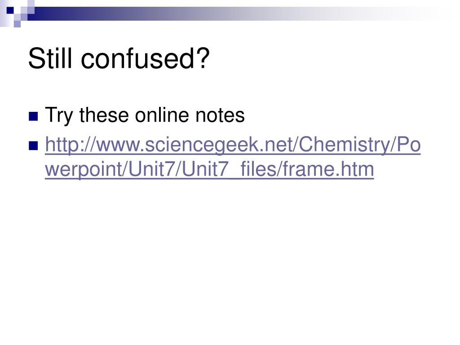The width and height of the screenshot is (460, 345).
Task: Click the word "Chemistry" in the URL
Action: click(x=341, y=145)
